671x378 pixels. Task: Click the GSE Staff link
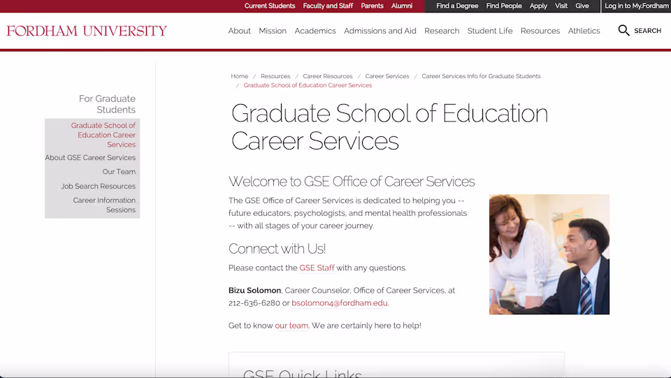[317, 268]
